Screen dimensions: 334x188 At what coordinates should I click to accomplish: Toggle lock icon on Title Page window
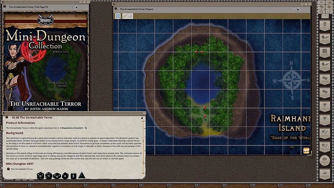point(76,7)
